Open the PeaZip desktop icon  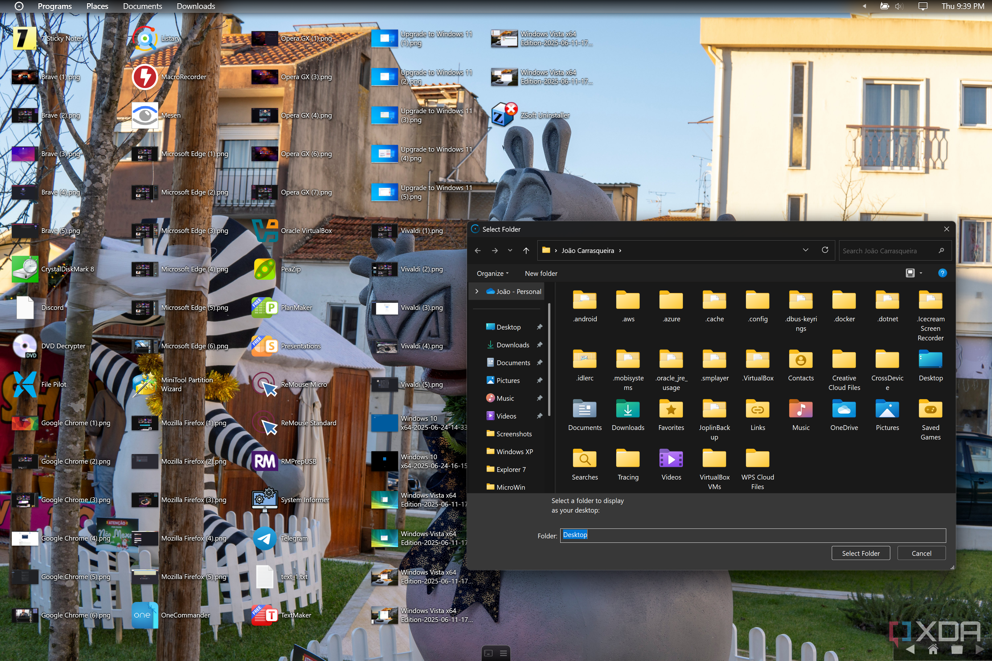(x=265, y=269)
